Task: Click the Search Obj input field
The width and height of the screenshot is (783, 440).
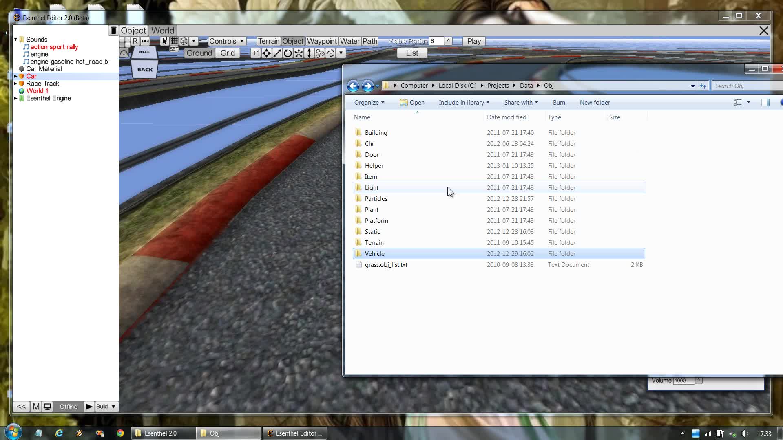Action: click(747, 86)
